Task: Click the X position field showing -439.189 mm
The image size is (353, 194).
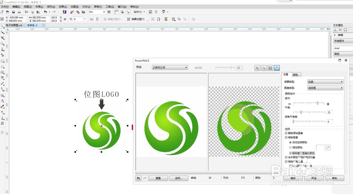Action: pyautogui.click(x=17, y=17)
